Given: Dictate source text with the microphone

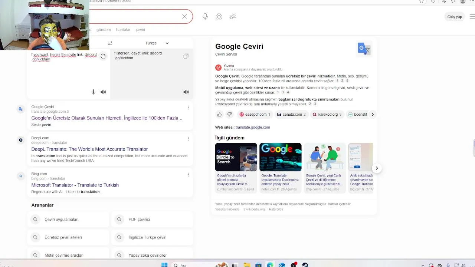Looking at the screenshot, I should (x=94, y=92).
